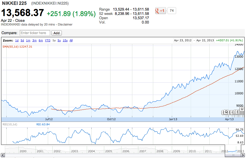Set chart zoom to 1m
This screenshot has height=158, width=246.
28,40
